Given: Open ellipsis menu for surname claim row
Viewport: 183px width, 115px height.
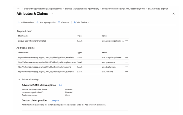Looking at the screenshot, I should [x=126, y=72].
